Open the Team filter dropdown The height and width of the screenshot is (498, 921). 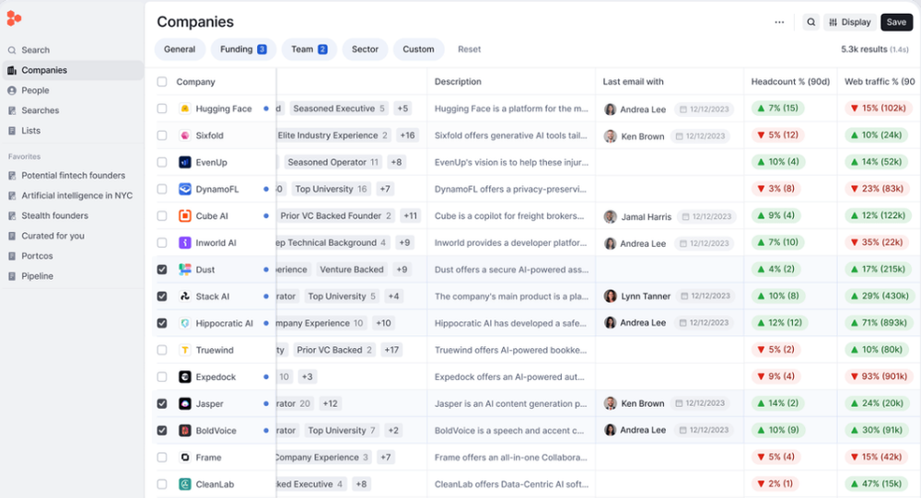[x=309, y=50]
